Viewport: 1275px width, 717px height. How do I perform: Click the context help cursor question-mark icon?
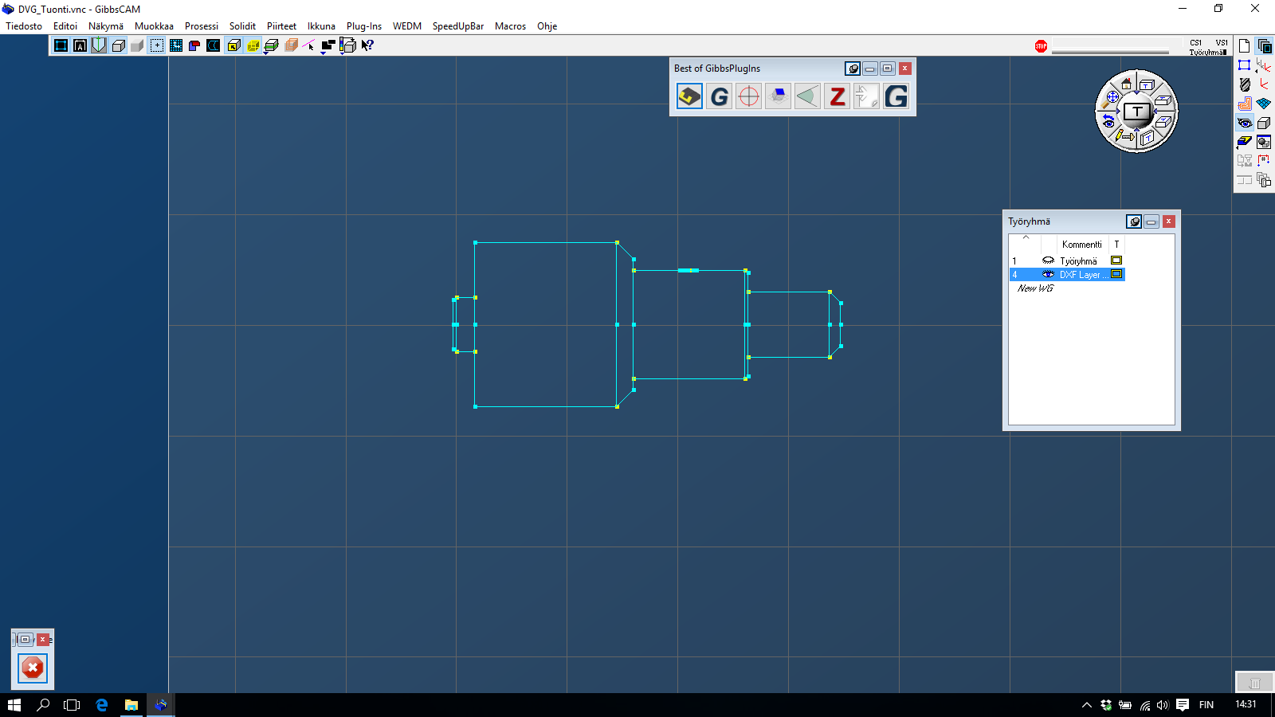[367, 45]
